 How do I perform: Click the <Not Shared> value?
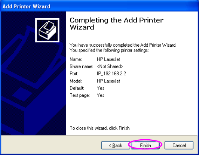pyautogui.click(x=110, y=66)
